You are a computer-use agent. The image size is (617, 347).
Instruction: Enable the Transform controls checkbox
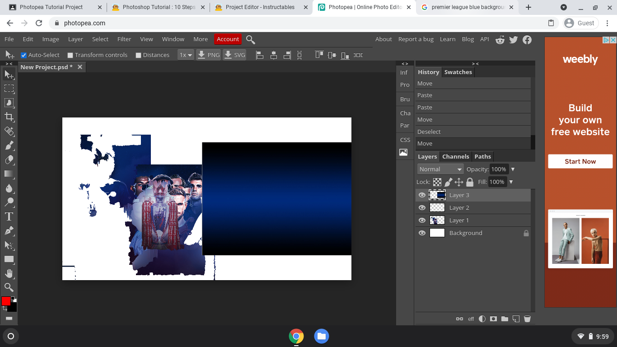click(x=70, y=55)
